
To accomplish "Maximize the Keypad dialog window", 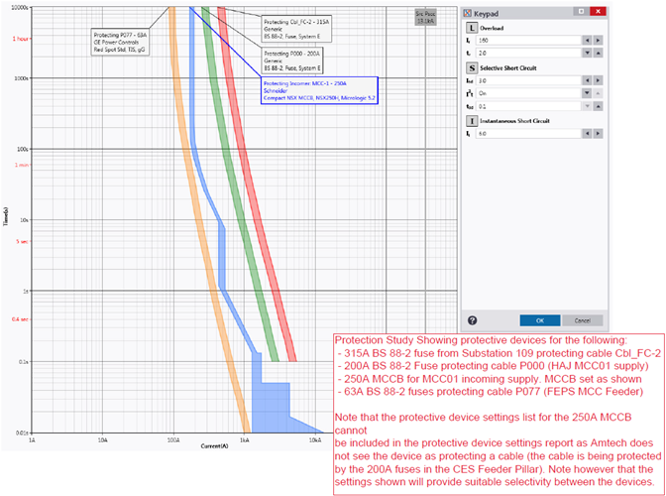I will [x=580, y=11].
